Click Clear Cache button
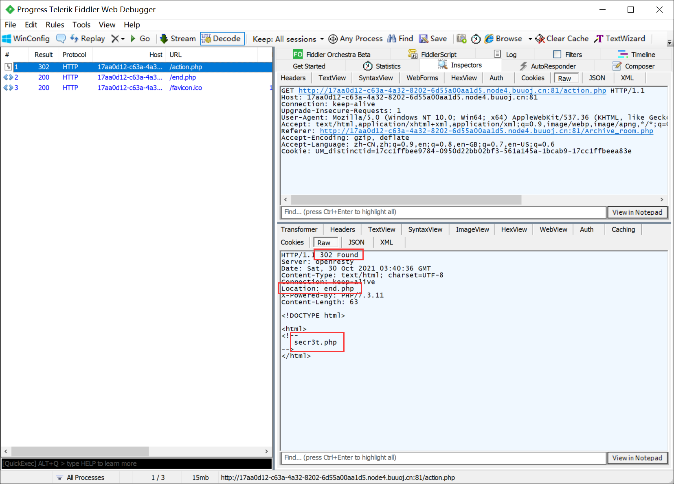Image resolution: width=674 pixels, height=484 pixels. click(562, 39)
